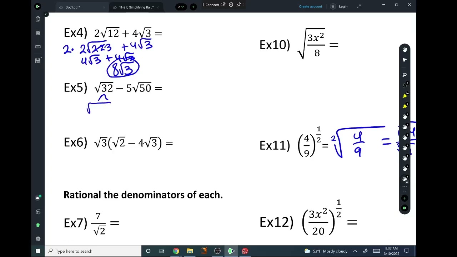Click the Create account link
Screen dimensions: 457x257
(311, 6)
